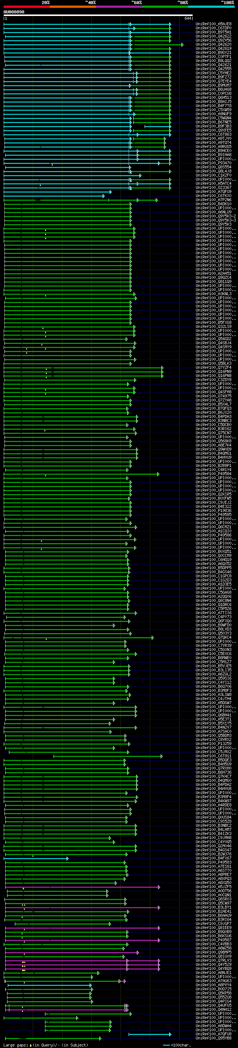Select hit label UniRef100_Q8IEE9
This screenshot has width=238, height=1048.
point(213,928)
